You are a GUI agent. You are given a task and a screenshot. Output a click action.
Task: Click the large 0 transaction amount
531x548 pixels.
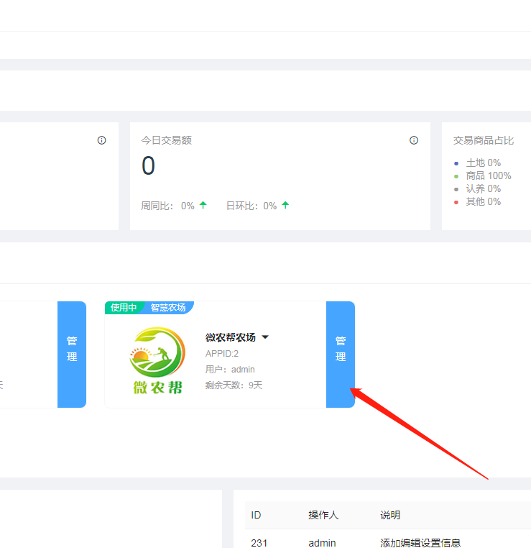(148, 165)
